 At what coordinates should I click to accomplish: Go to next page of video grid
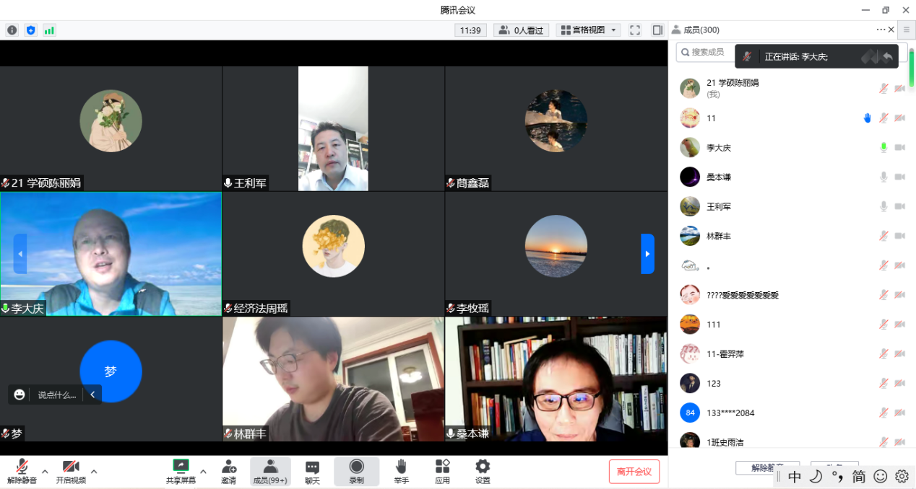pyautogui.click(x=647, y=254)
